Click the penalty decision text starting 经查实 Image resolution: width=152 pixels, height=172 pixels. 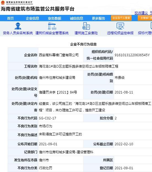95,107
